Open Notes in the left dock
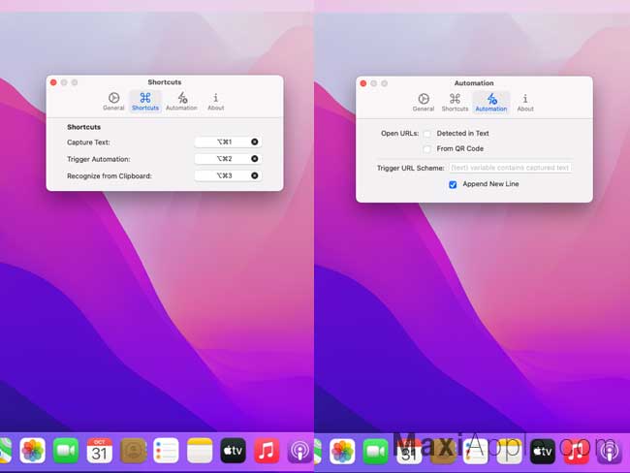 pos(200,451)
